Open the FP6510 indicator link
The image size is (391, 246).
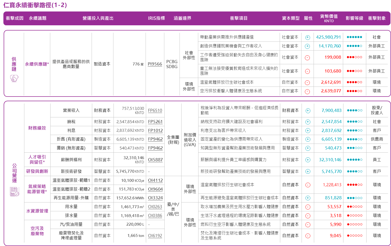(155, 110)
